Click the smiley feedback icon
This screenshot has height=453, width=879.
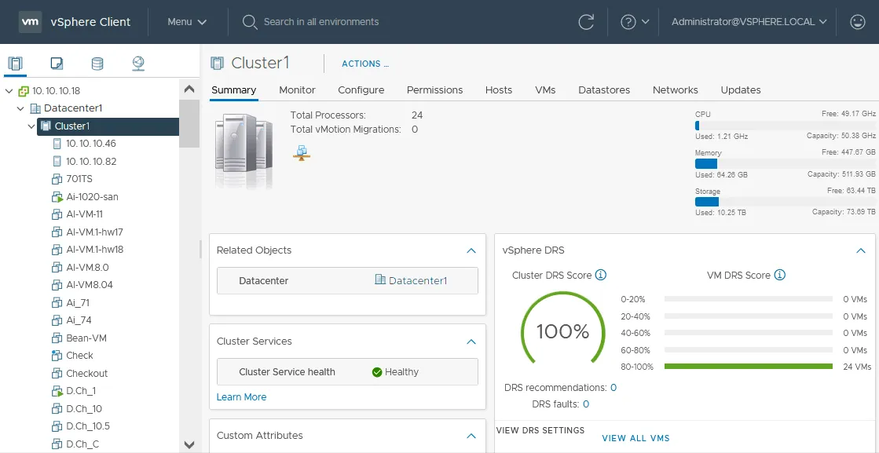click(x=858, y=22)
